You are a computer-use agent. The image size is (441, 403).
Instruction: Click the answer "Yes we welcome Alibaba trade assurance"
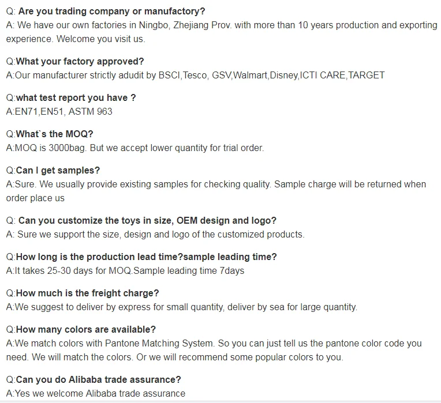point(96,394)
